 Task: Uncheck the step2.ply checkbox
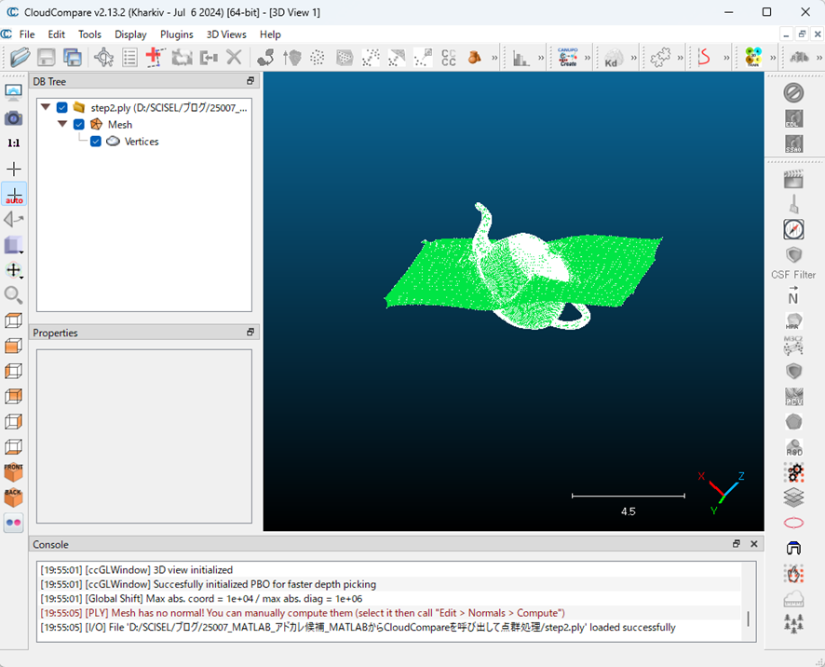coord(62,107)
